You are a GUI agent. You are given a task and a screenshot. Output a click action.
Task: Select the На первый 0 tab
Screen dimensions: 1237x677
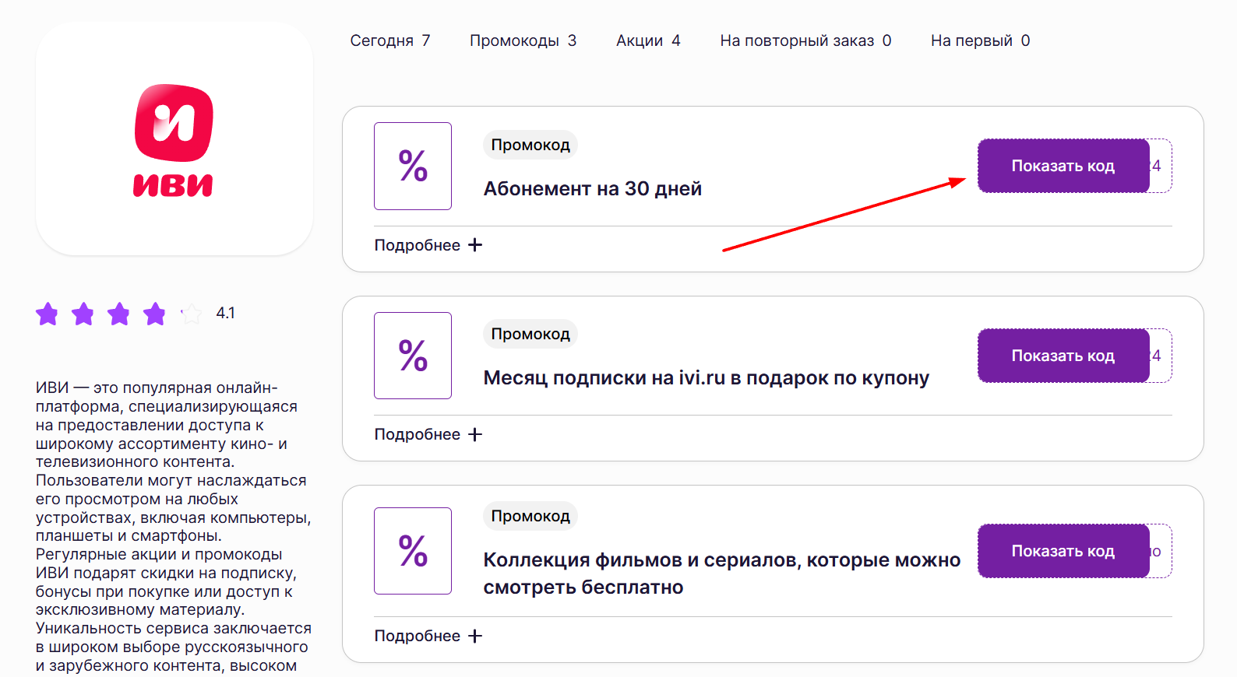980,40
